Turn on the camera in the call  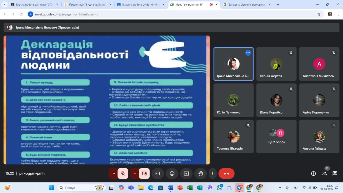[144, 173]
